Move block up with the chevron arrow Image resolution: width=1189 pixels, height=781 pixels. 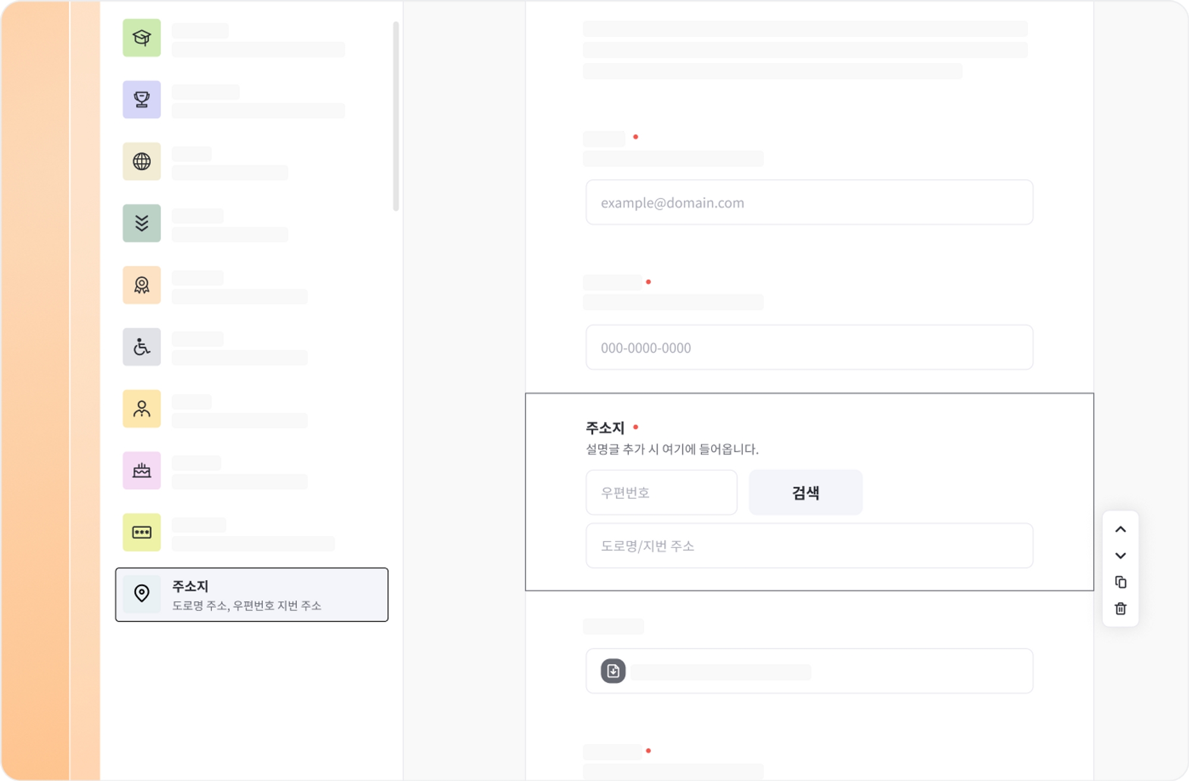(x=1120, y=530)
